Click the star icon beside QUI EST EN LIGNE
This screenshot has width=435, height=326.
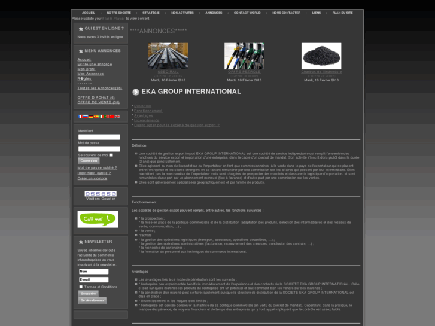[x=81, y=29]
